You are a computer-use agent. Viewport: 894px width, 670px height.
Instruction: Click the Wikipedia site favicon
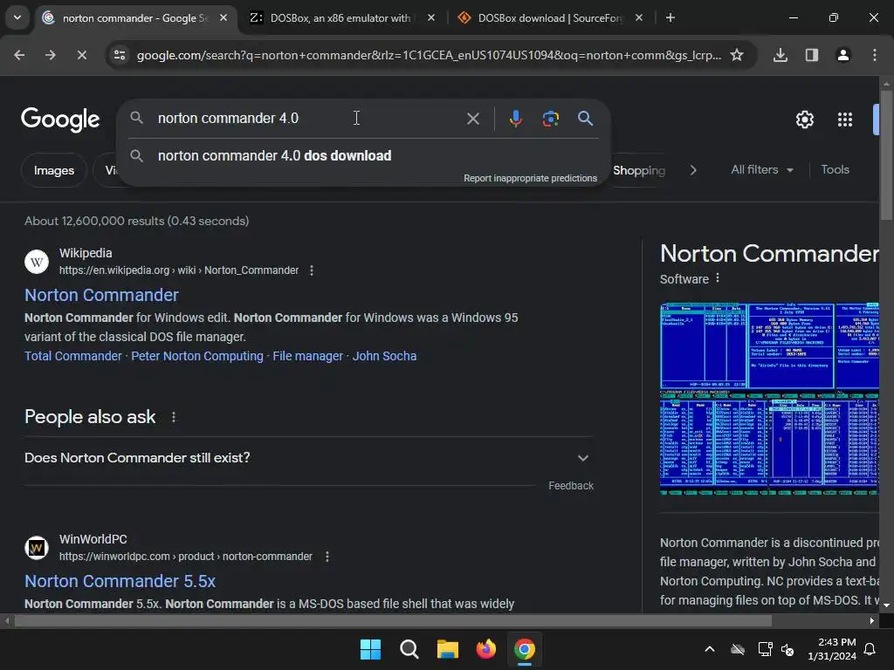[x=37, y=262]
